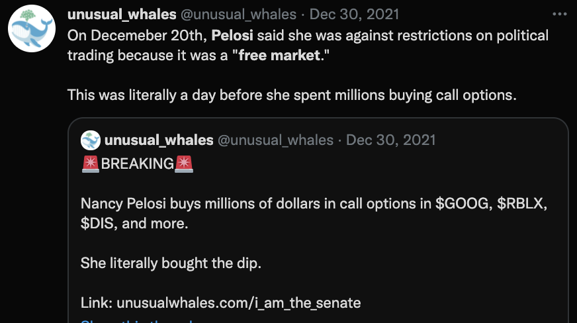Click the quoted tweet's unusual_whales author name
The height and width of the screenshot is (323, 577).
(x=159, y=140)
